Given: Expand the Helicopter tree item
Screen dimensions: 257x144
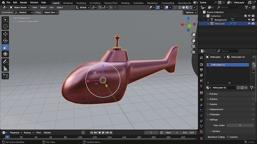Looking at the screenshot, I should pos(208,24).
